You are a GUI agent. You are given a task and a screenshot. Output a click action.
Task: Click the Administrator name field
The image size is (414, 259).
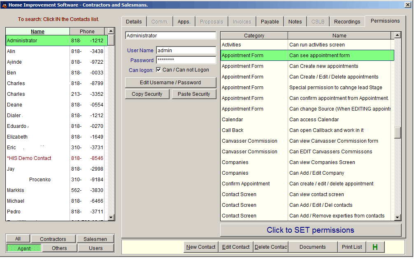[170, 36]
